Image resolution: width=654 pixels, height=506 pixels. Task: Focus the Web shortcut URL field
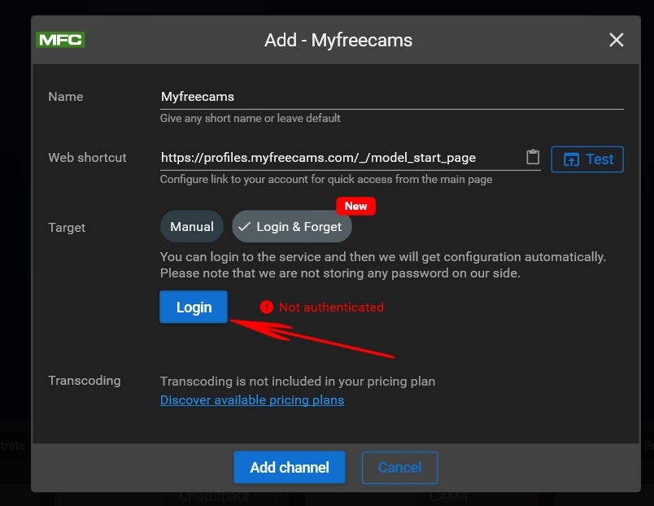coord(341,158)
